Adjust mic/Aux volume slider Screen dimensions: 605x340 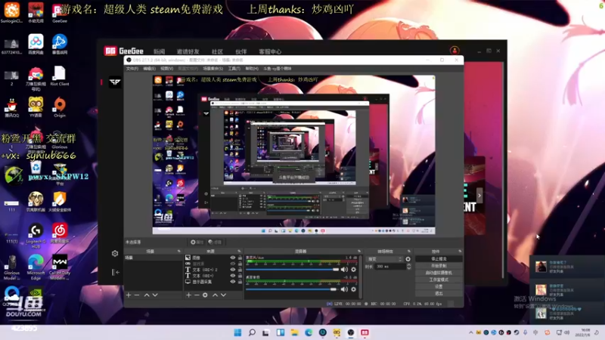click(x=292, y=270)
